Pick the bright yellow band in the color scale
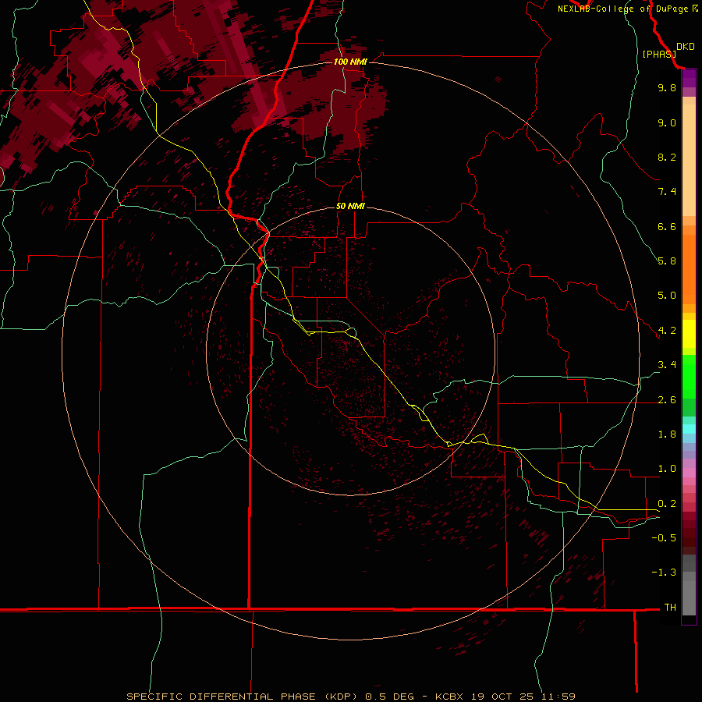This screenshot has height=702, width=702. 689,334
